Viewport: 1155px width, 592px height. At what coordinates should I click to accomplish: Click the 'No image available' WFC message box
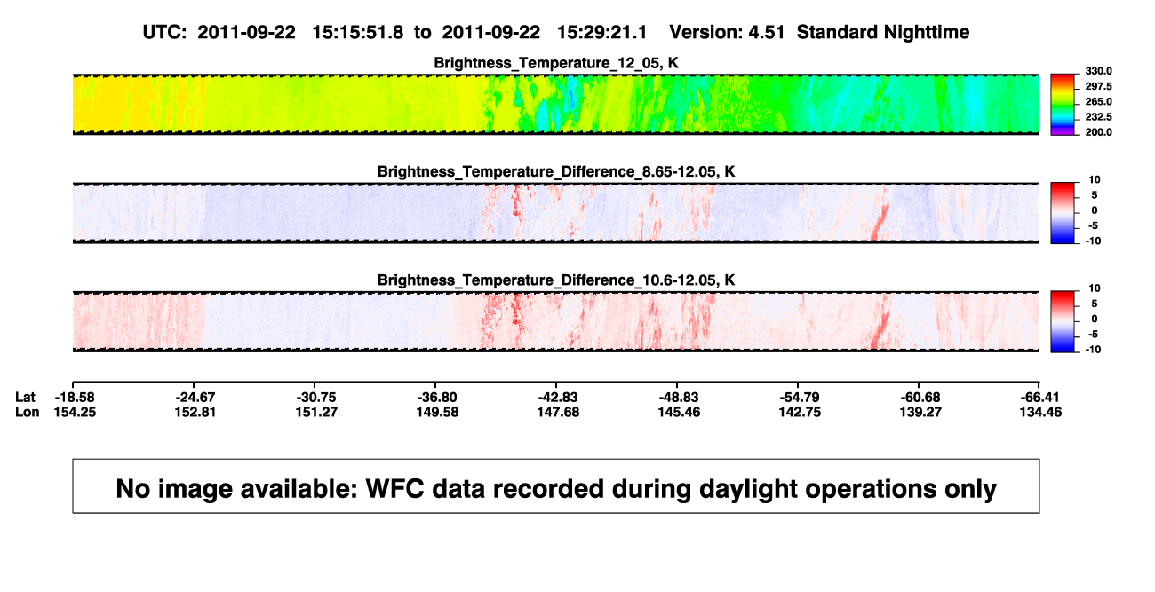pos(556,485)
